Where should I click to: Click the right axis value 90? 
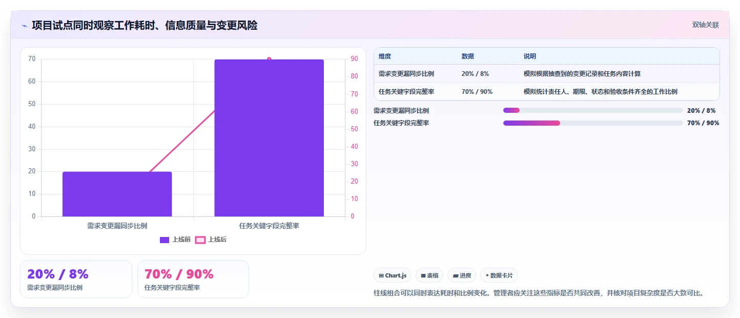click(354, 59)
